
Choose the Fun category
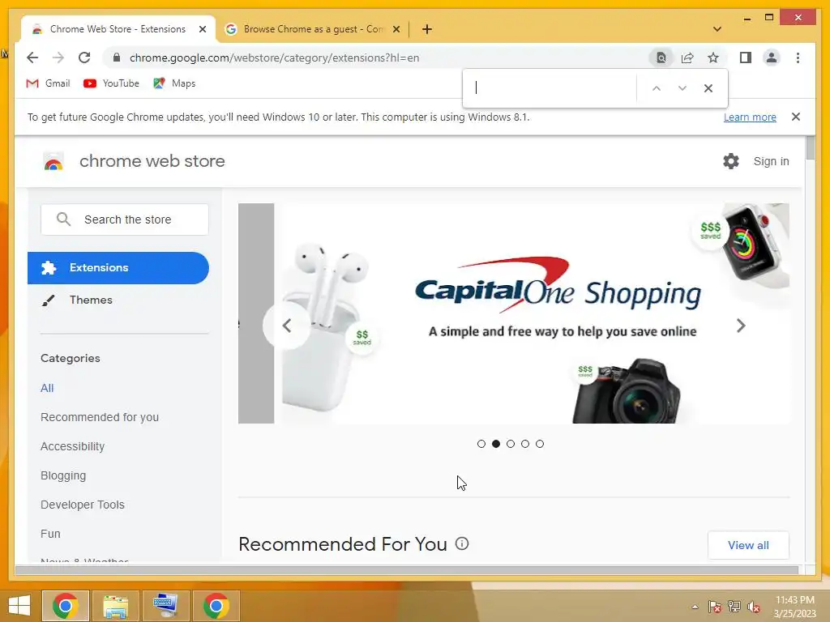[50, 534]
